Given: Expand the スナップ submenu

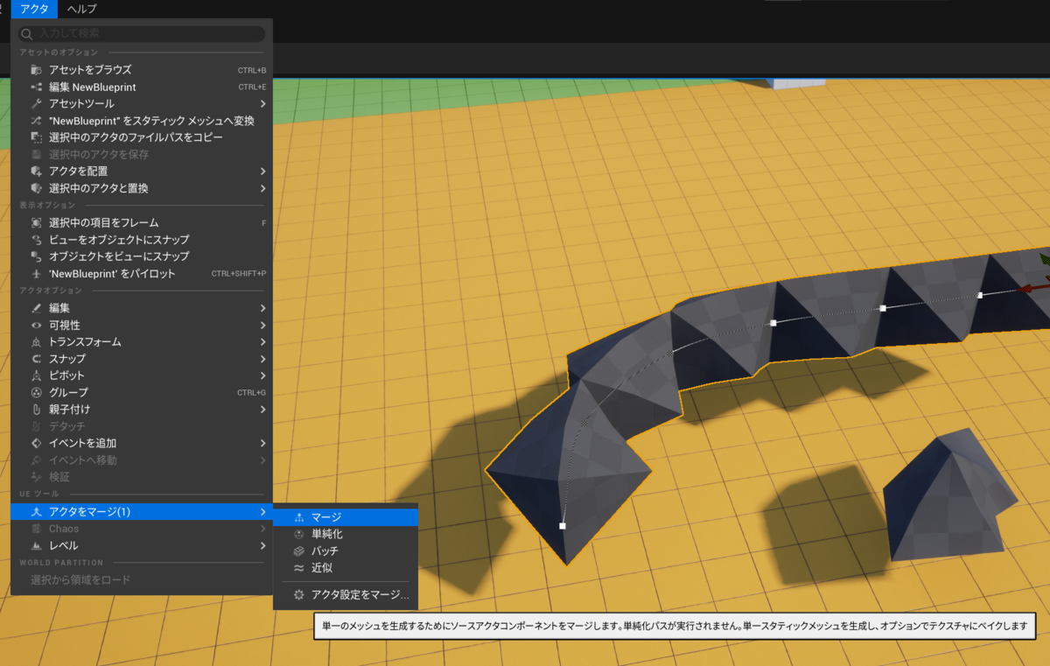Looking at the screenshot, I should pos(66,359).
